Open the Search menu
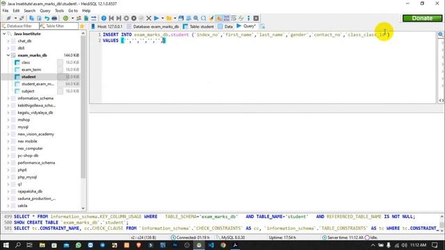 [x=29, y=10]
